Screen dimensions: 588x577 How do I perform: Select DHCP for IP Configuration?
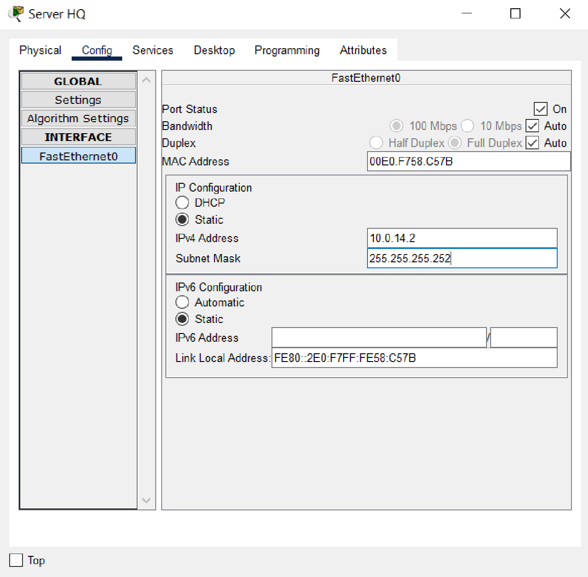tap(182, 203)
